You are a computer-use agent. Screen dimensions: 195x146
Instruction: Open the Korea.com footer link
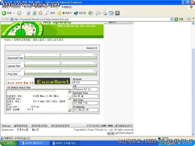click(x=7, y=130)
